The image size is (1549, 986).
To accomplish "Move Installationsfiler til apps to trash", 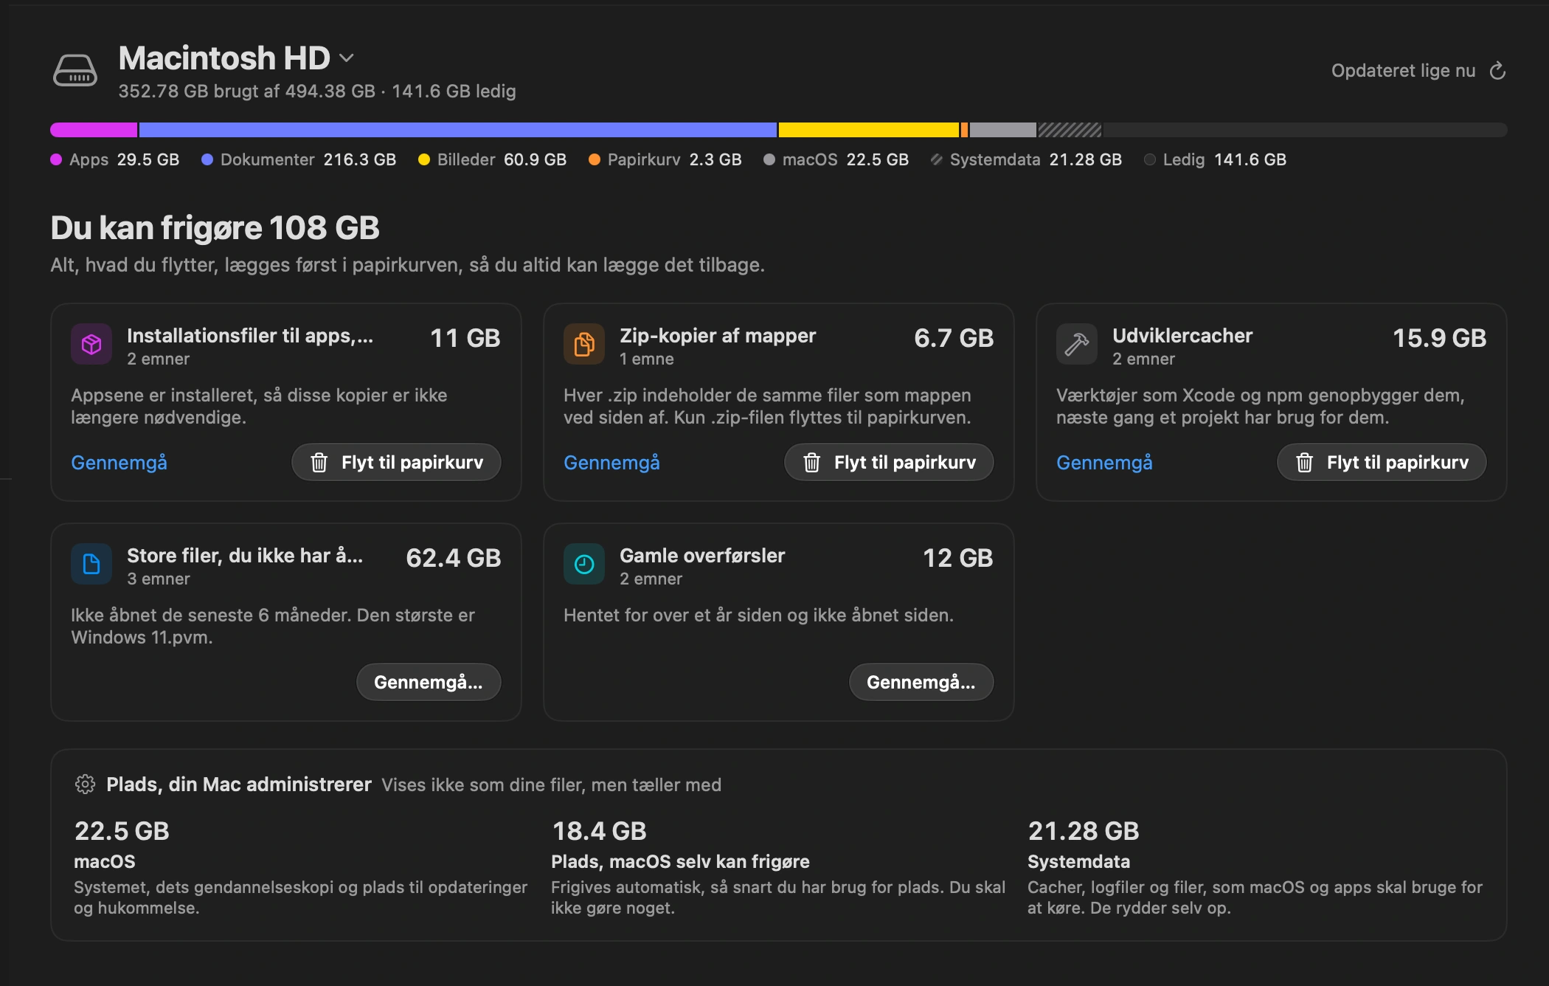I will pos(396,462).
